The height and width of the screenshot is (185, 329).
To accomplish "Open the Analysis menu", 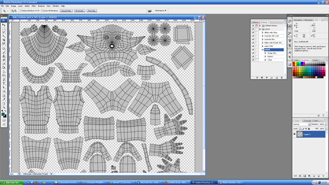I will pos(41,6).
